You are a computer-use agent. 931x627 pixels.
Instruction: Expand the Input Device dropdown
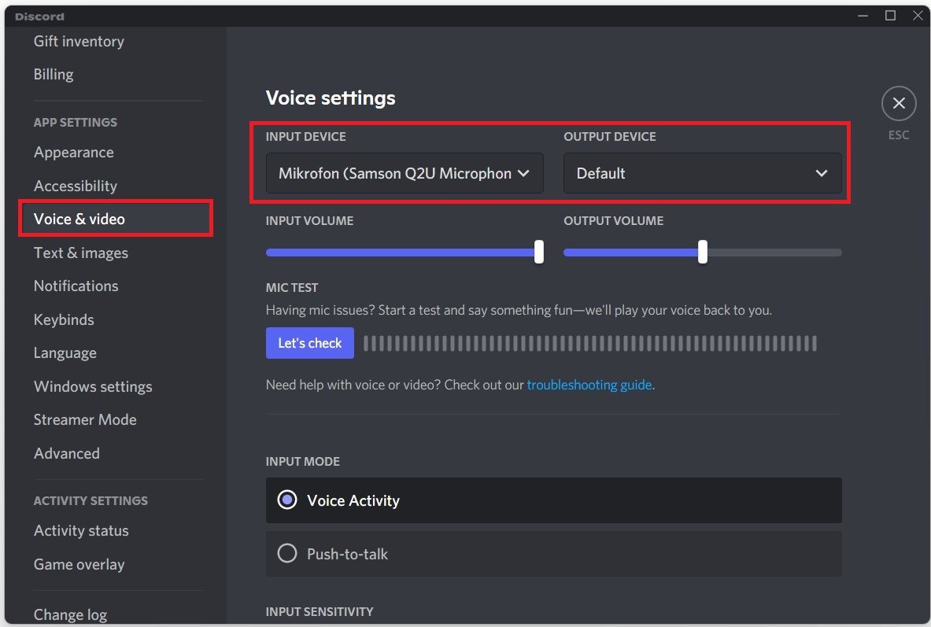tap(404, 173)
